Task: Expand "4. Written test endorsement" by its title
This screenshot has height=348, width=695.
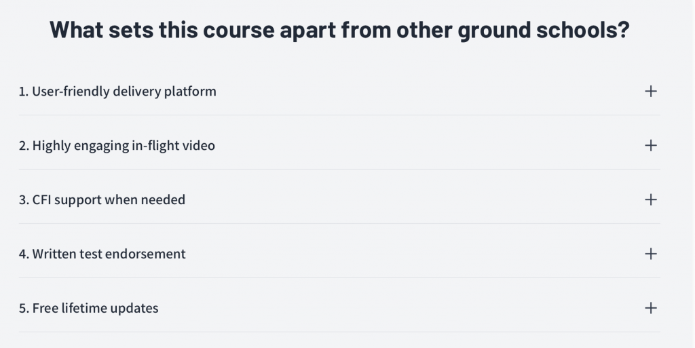Action: click(102, 254)
